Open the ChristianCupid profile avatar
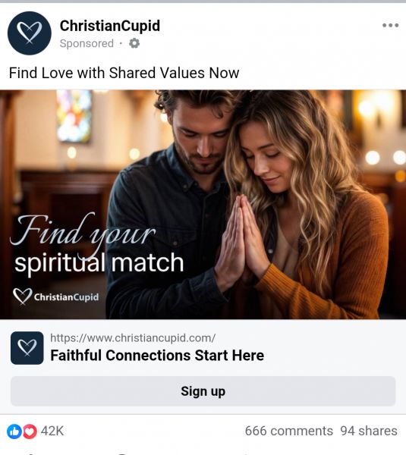The image size is (406, 455). pyautogui.click(x=30, y=33)
